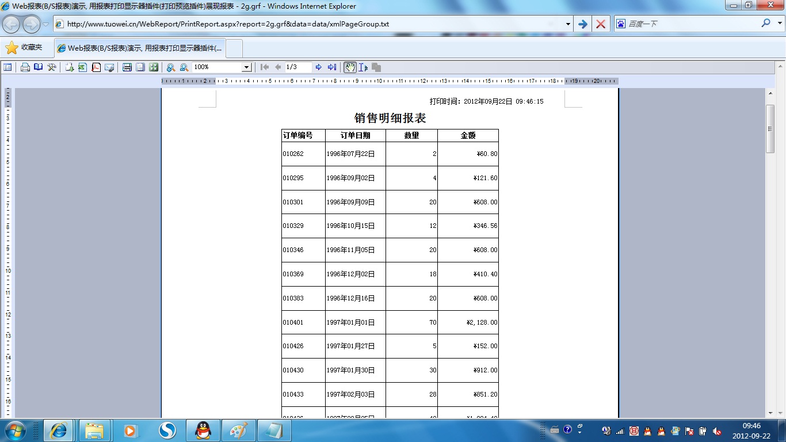Open the search provider dropdown arrow
This screenshot has height=442, width=786.
pyautogui.click(x=779, y=24)
